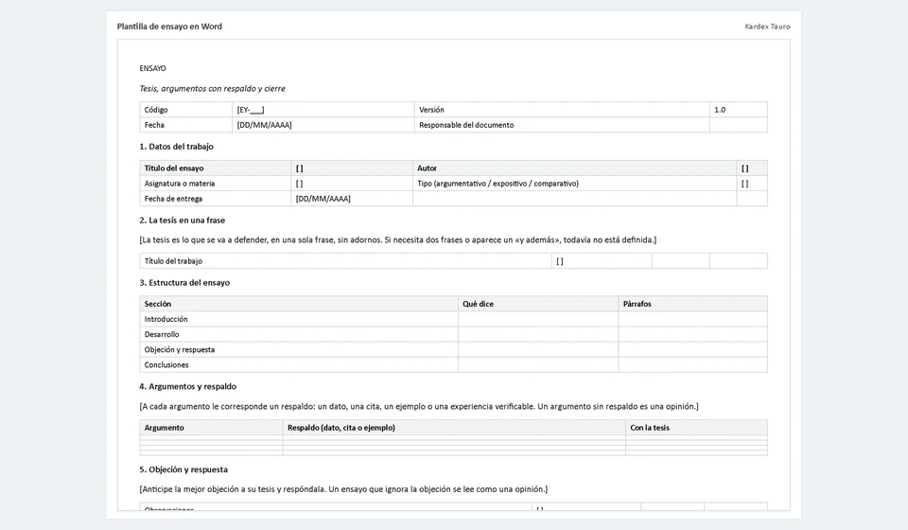Click the 'Título del trabajo' cell
The height and width of the screenshot is (530, 908).
[x=346, y=261]
